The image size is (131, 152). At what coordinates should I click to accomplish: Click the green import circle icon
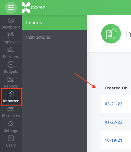111,34
